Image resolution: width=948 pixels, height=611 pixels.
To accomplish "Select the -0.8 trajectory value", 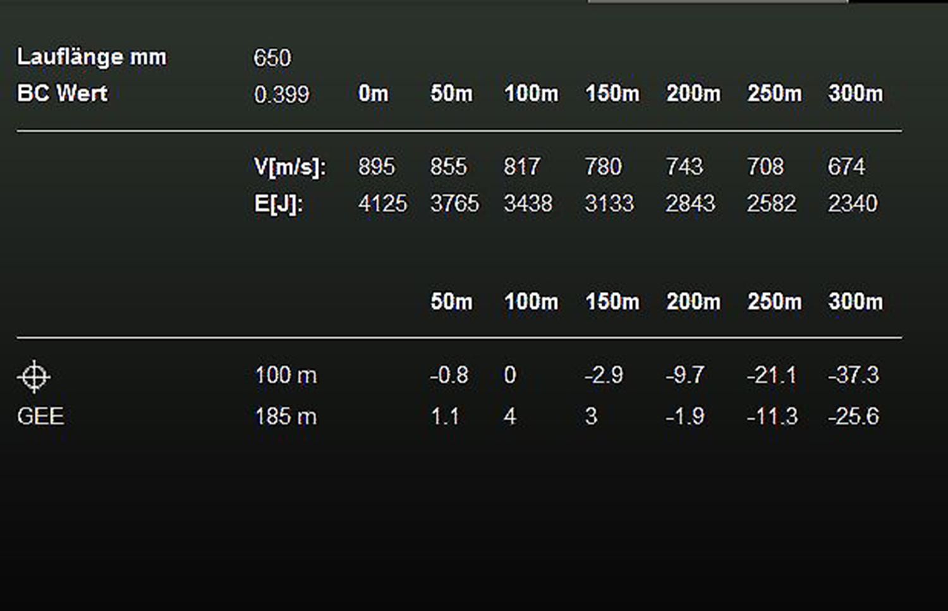I will (x=449, y=375).
